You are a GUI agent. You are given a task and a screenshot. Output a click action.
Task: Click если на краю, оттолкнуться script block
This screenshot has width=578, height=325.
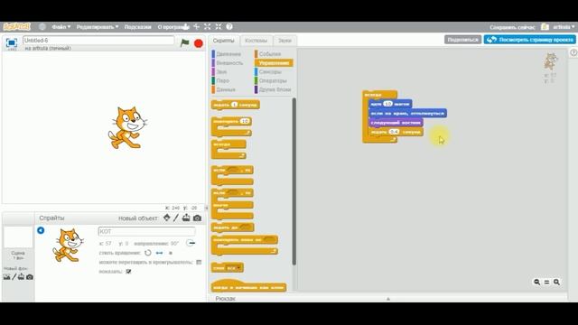(x=407, y=113)
